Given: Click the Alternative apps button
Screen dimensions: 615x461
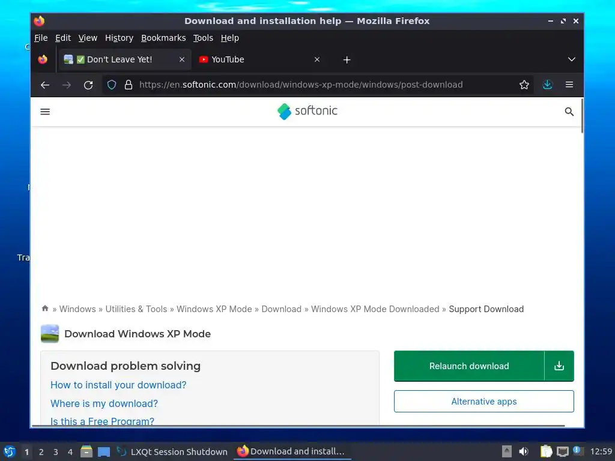Looking at the screenshot, I should 484,402.
